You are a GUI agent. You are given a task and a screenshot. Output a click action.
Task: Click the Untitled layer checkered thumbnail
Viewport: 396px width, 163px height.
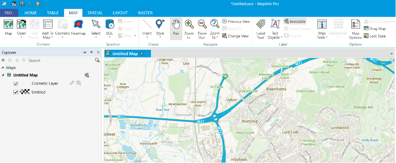pyautogui.click(x=25, y=92)
